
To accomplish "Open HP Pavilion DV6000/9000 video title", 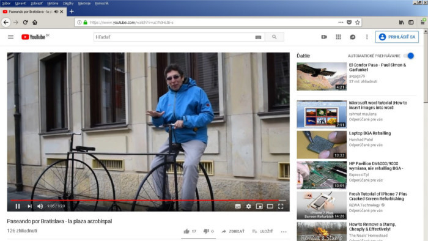I will [376, 166].
